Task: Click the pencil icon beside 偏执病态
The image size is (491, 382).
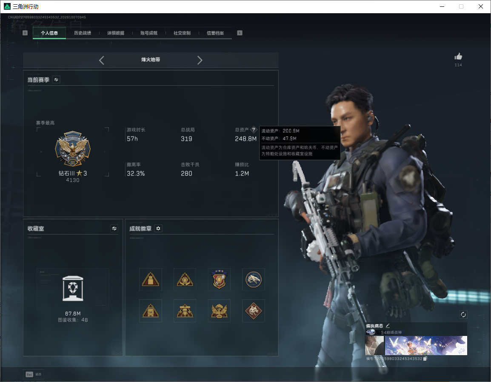Action: (388, 326)
